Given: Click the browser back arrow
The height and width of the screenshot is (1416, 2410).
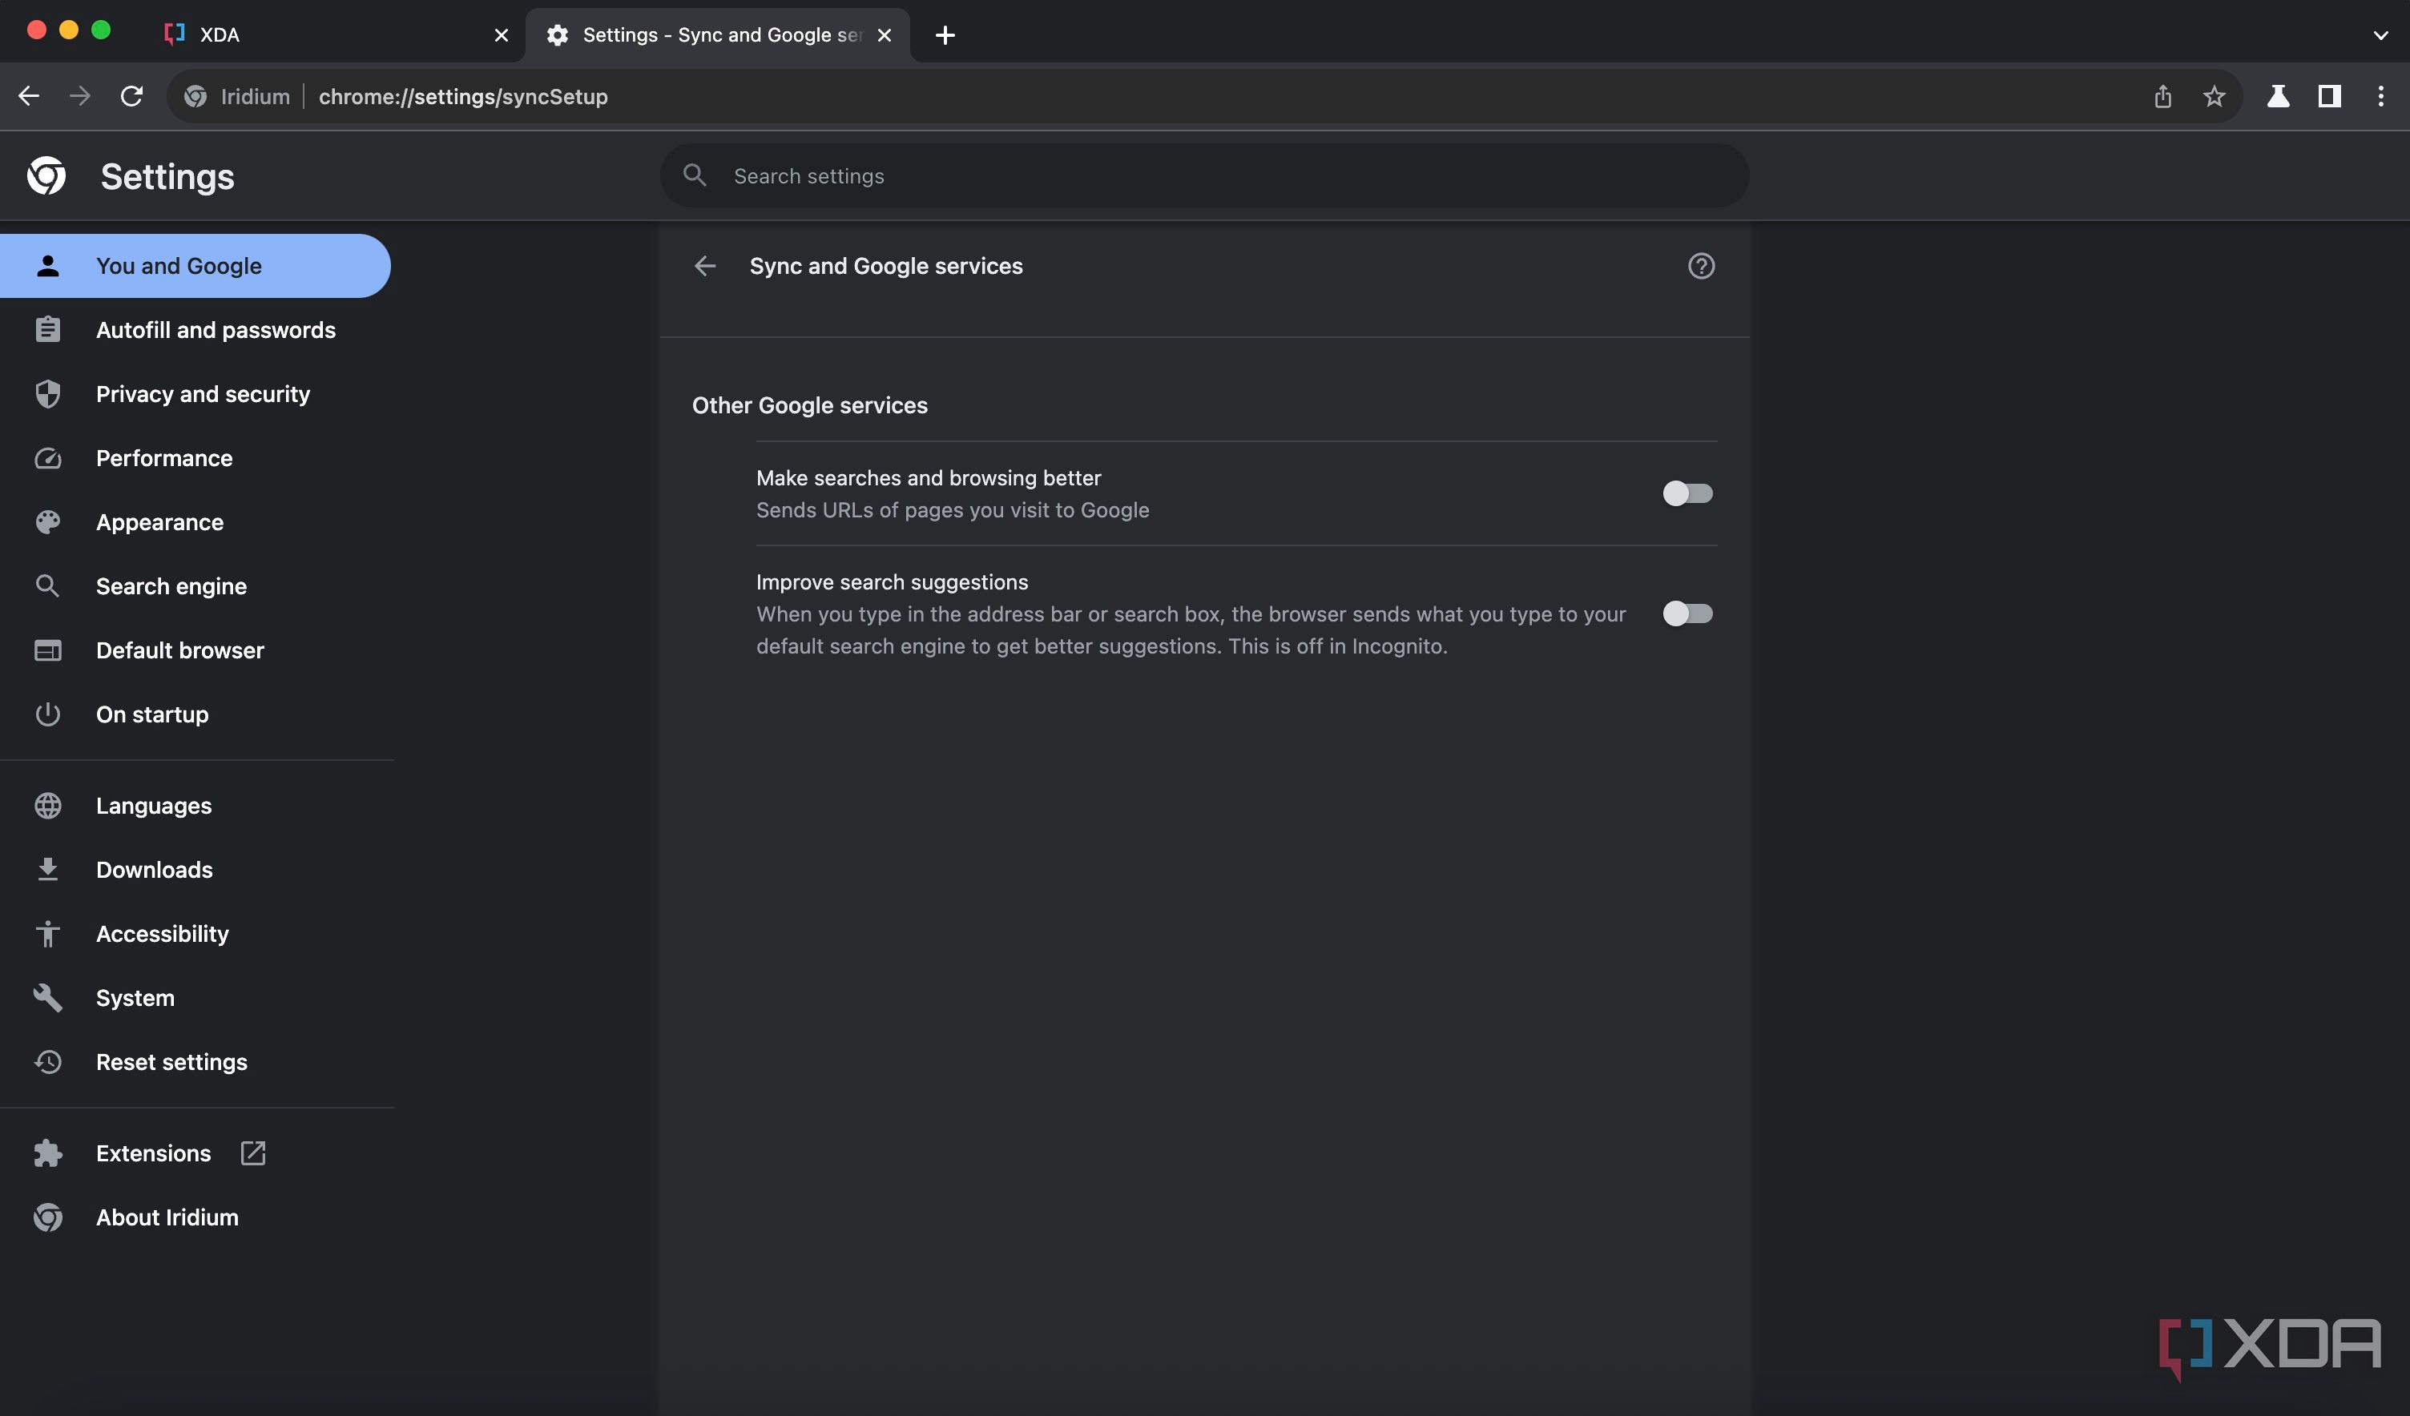Looking at the screenshot, I should [x=29, y=97].
